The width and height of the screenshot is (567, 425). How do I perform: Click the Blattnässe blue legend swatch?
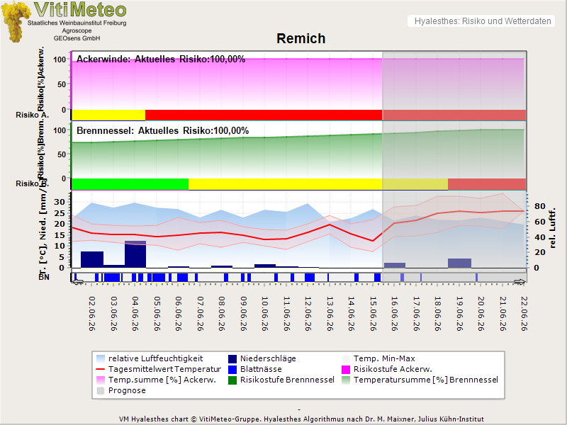(232, 369)
